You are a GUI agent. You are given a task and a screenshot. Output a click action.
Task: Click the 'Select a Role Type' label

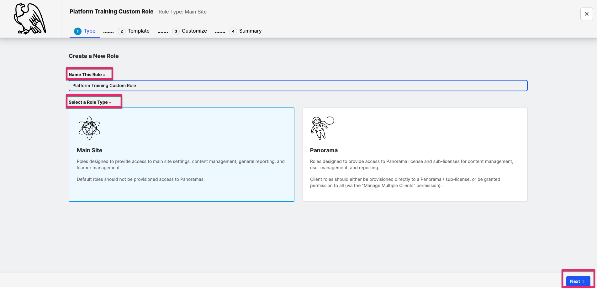[88, 102]
